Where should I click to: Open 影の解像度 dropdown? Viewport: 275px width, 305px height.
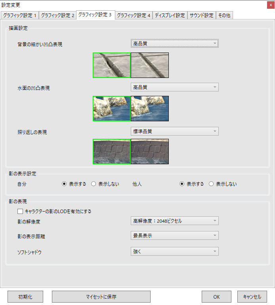[x=175, y=221]
